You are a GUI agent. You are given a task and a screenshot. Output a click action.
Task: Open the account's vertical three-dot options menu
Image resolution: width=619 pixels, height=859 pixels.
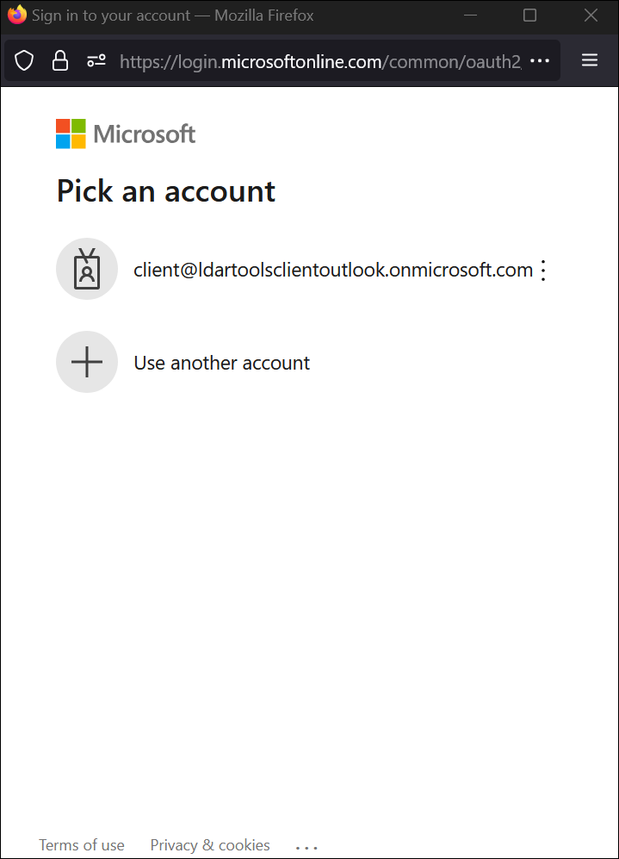pos(542,271)
